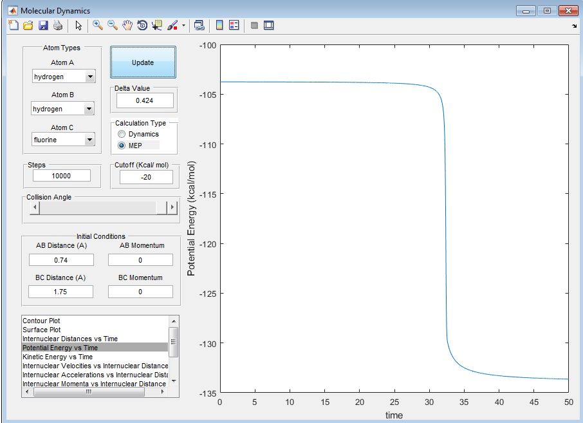This screenshot has width=583, height=423.
Task: Insert a legend with the legend icon
Action: pyautogui.click(x=234, y=26)
